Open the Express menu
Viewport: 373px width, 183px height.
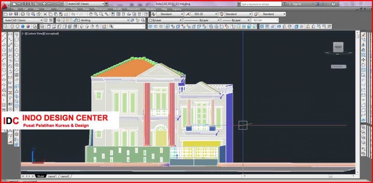tap(177, 9)
